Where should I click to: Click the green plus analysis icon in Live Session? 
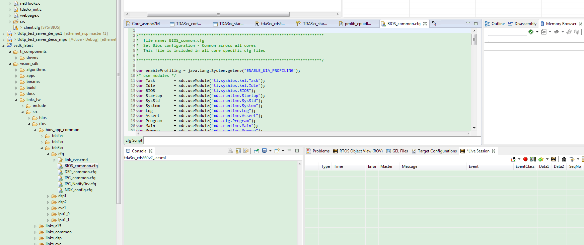coord(541,159)
